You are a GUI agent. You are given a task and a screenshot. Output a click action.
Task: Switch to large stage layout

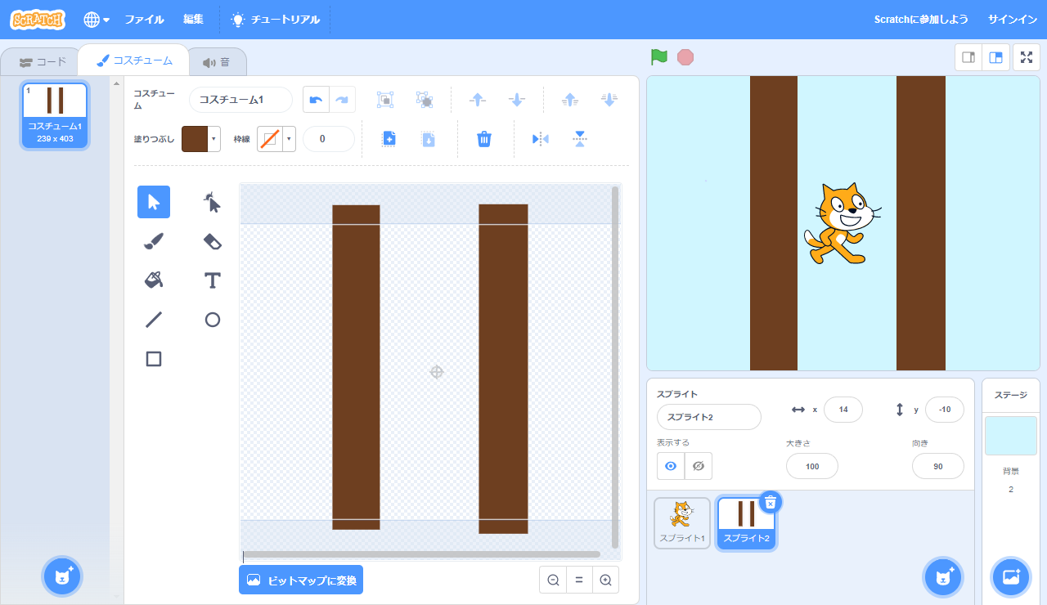coord(996,57)
